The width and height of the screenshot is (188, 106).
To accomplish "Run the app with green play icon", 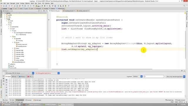I will pyautogui.click(x=42, y=6).
